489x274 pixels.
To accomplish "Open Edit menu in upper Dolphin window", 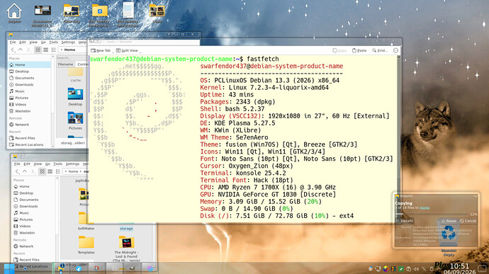I will coord(23,42).
